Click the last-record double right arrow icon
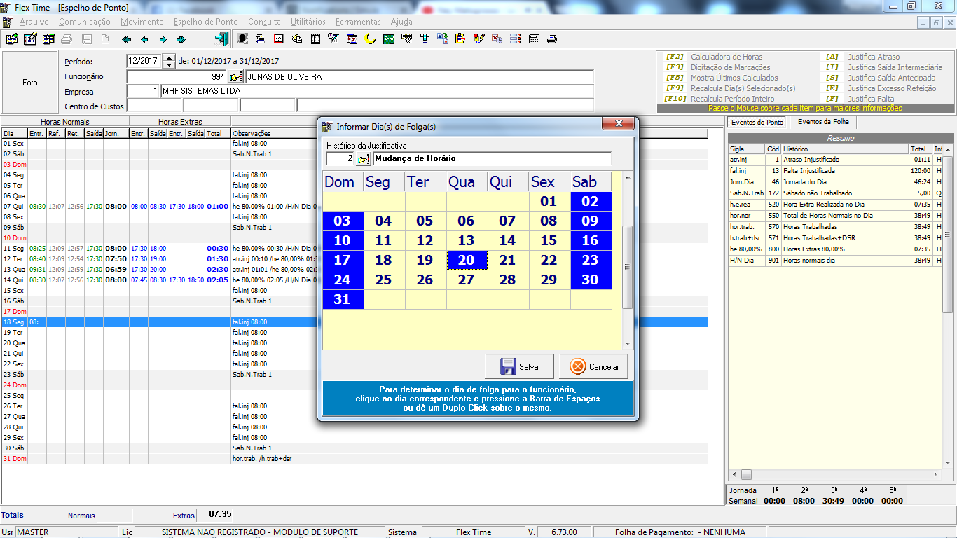 [x=181, y=39]
